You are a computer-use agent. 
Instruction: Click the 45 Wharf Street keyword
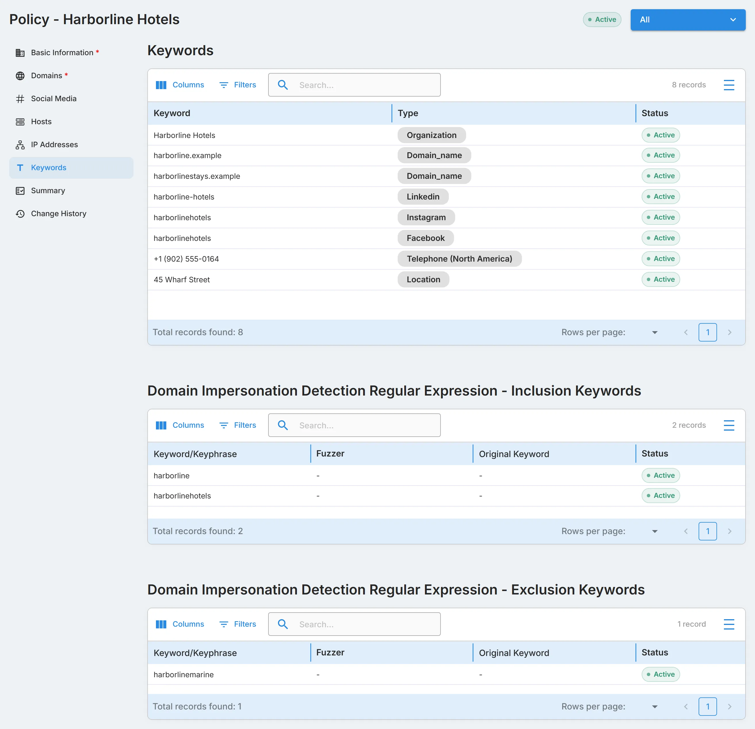click(182, 280)
